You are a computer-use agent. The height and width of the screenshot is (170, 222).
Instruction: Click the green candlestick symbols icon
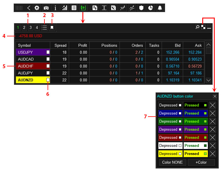click(x=83, y=8)
